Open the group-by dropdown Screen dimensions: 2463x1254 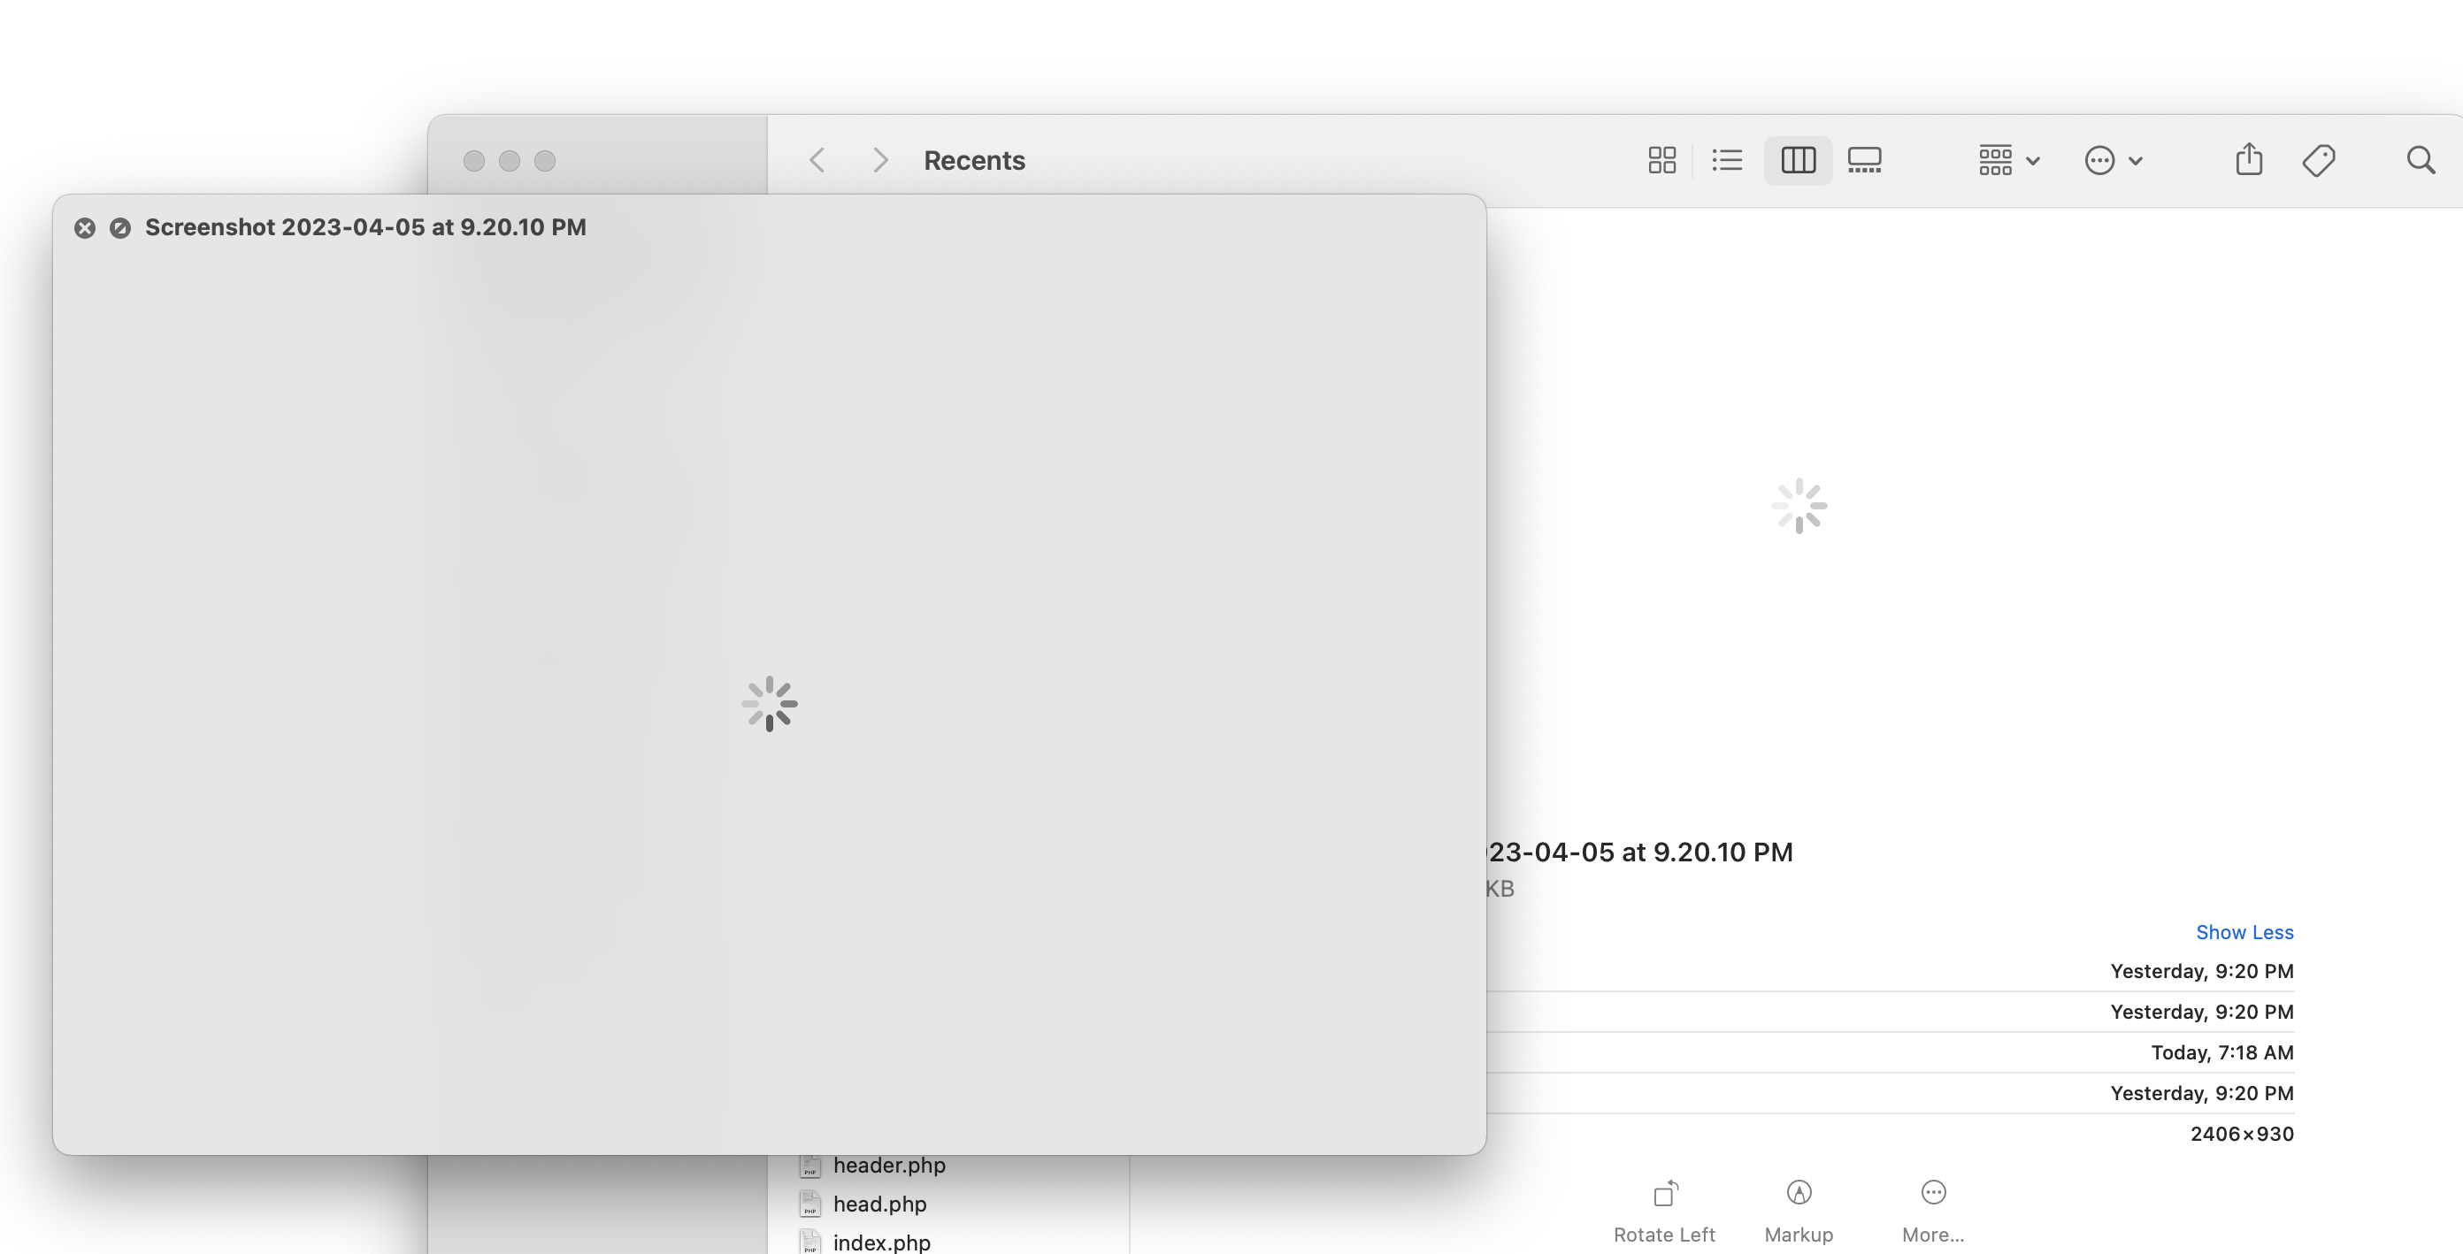click(x=2009, y=159)
